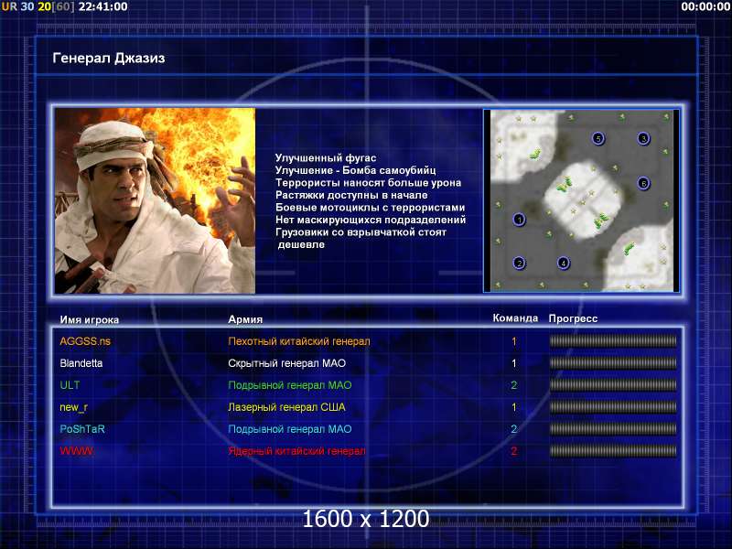732x549 pixels.
Task: Select player ULT row
Action: 70,385
